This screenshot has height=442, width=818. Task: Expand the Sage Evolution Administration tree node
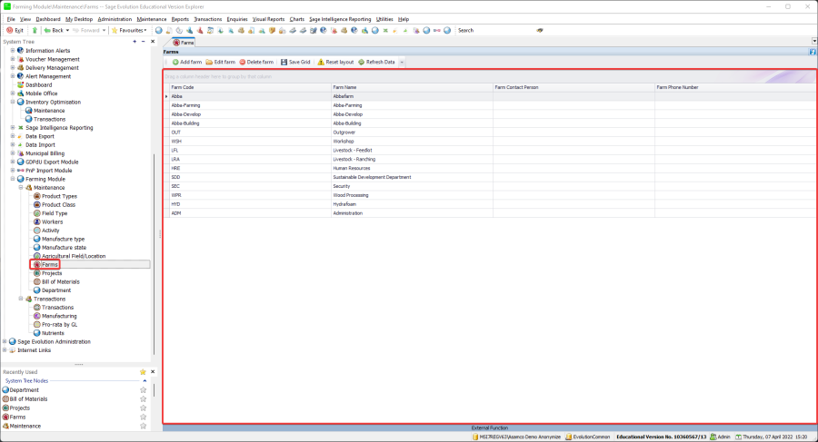[6, 341]
